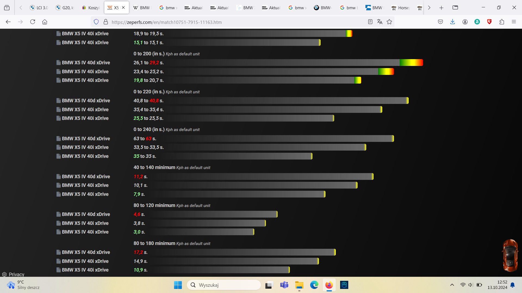The width and height of the screenshot is (522, 293).
Task: Reload the current page
Action: pyautogui.click(x=33, y=22)
